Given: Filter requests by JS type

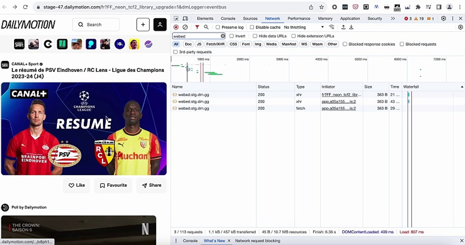Looking at the screenshot, I should [199, 44].
